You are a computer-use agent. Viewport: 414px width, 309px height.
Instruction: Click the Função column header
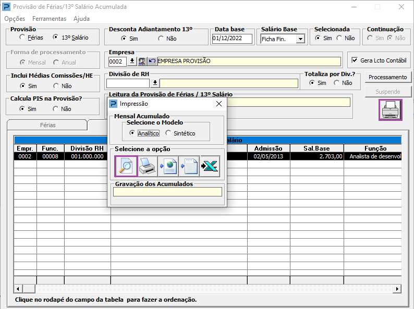coord(372,149)
